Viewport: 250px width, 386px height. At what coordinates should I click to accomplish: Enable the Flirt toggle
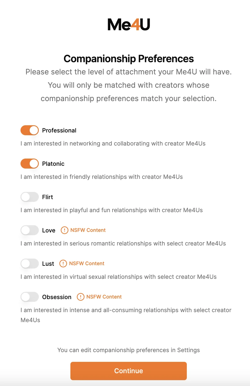[30, 197]
